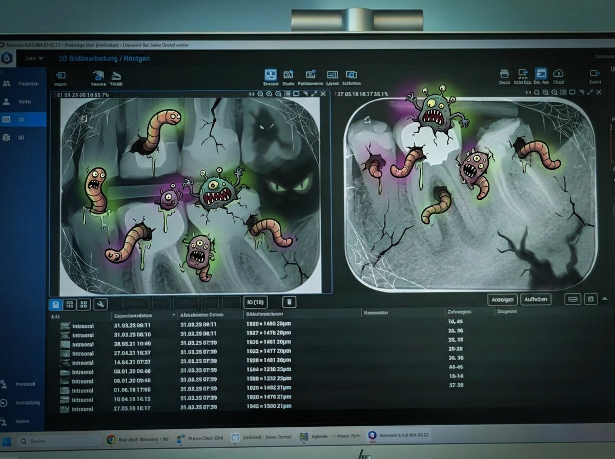
Task: Close the left X-ray image pane
Action: point(323,94)
